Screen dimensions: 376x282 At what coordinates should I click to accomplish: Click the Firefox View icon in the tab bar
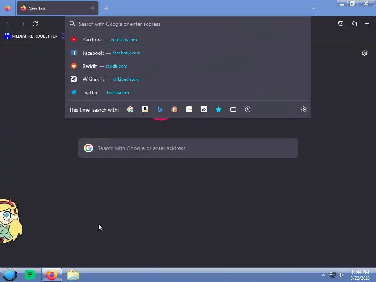tap(7, 8)
